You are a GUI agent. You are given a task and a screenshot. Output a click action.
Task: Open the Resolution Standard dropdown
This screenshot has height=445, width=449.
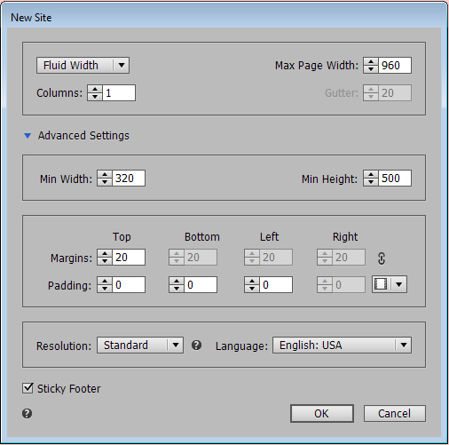[x=140, y=346]
